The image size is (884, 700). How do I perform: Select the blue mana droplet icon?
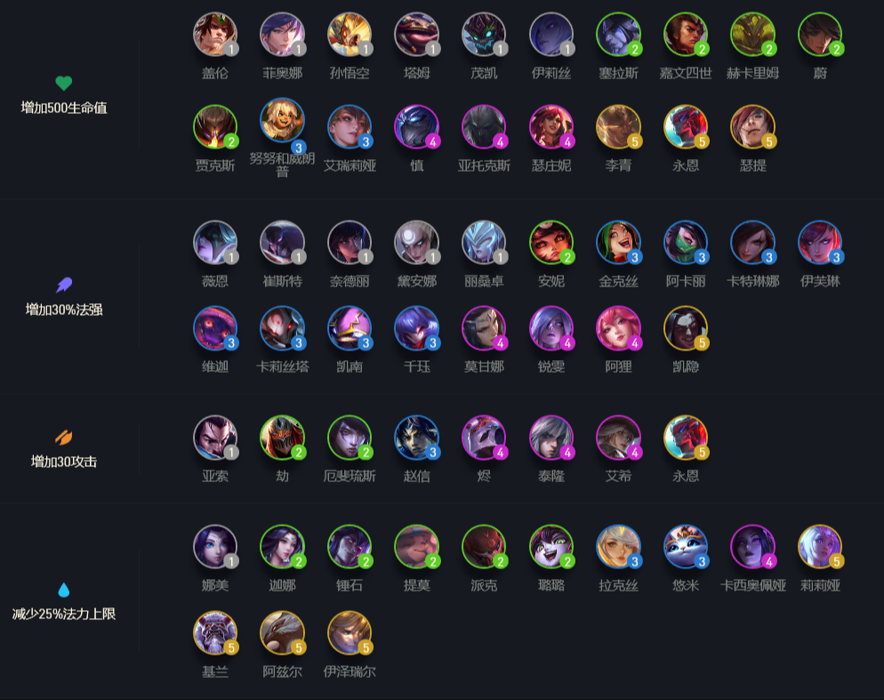(64, 590)
